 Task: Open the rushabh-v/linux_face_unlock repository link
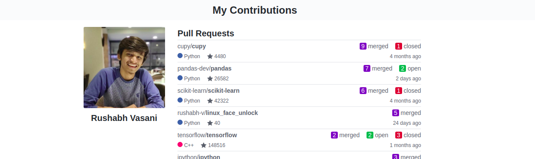click(218, 113)
